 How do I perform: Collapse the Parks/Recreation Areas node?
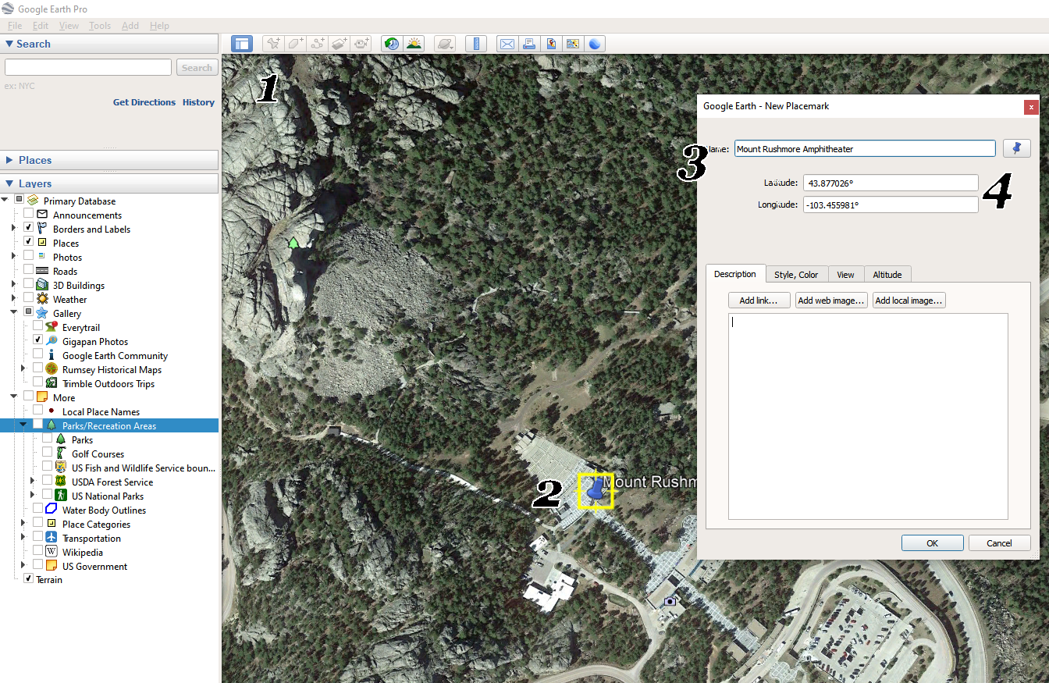coord(23,425)
